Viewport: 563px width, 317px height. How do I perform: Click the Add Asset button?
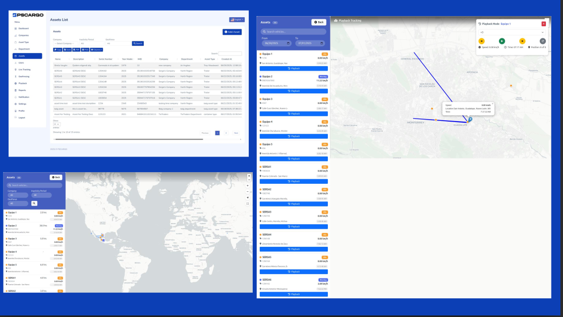tap(232, 32)
